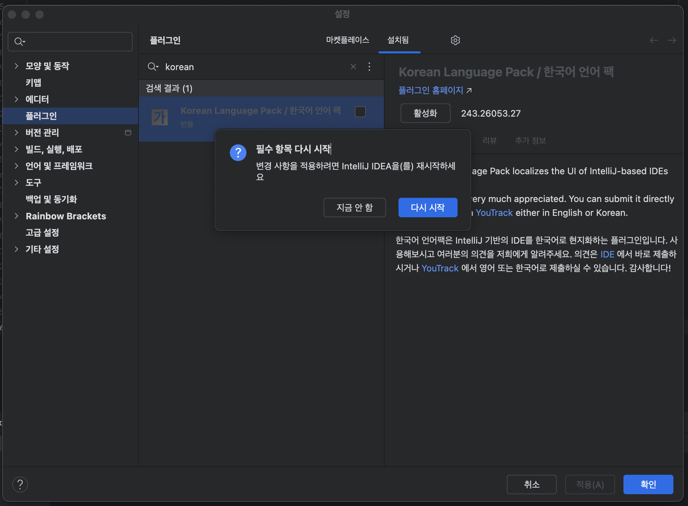Select 키맵 in the settings sidebar
The width and height of the screenshot is (688, 506).
pos(33,83)
